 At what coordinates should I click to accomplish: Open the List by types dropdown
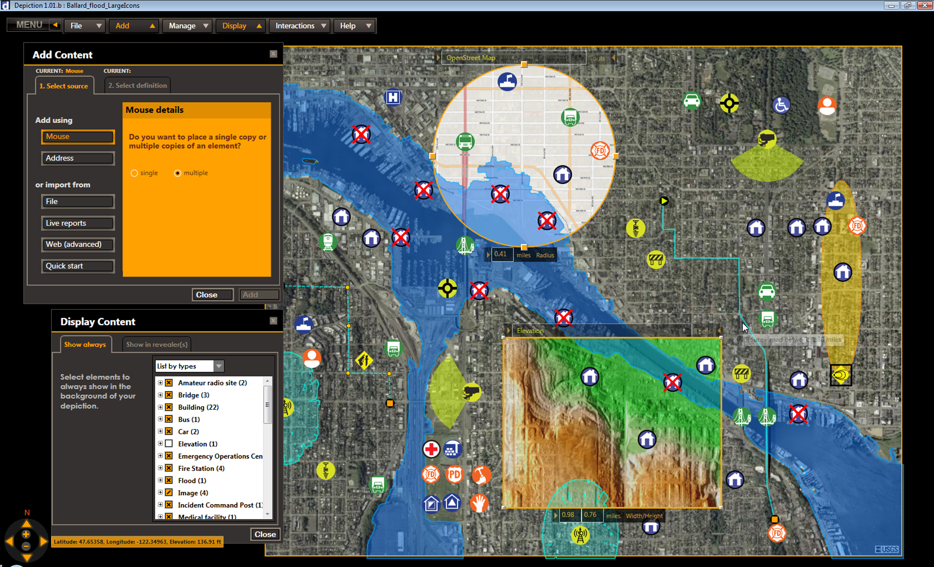point(218,366)
